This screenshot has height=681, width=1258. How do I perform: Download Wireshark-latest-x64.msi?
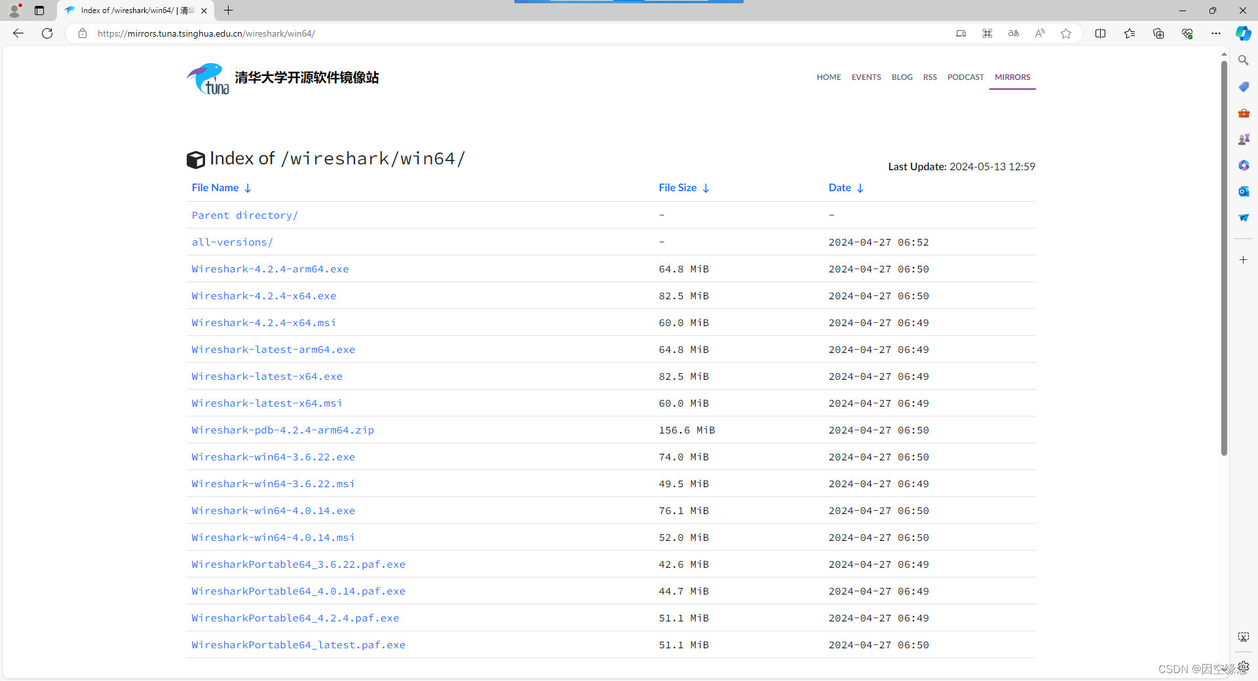pos(267,403)
